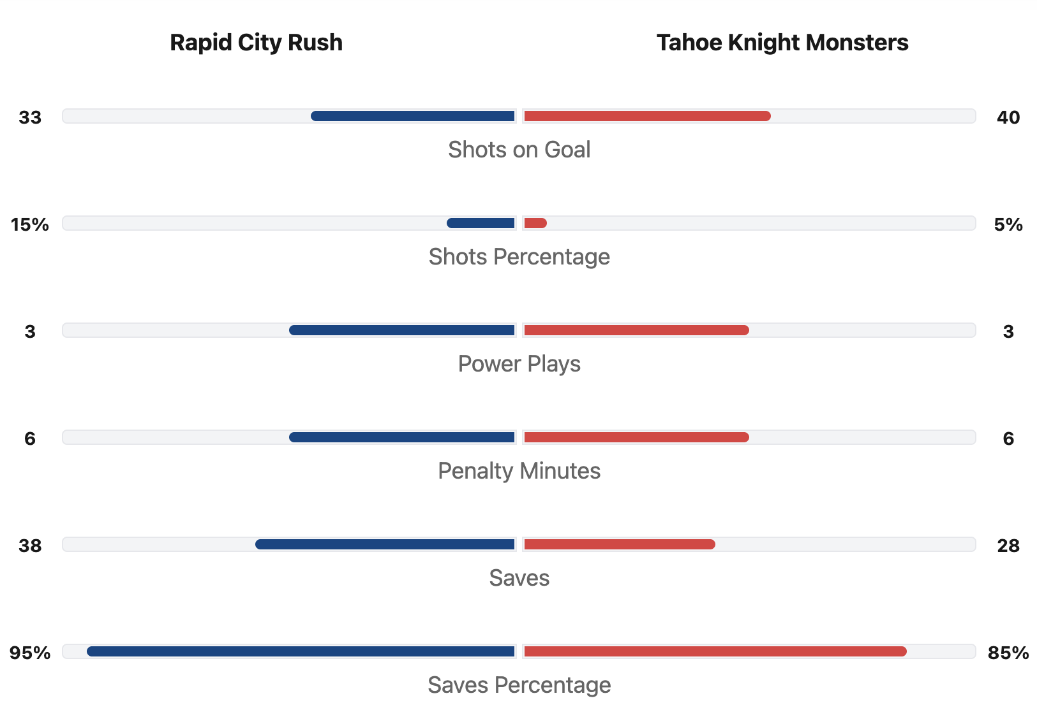Click the red Shots on Goal bar
The width and height of the screenshot is (1037, 703).
tap(647, 116)
